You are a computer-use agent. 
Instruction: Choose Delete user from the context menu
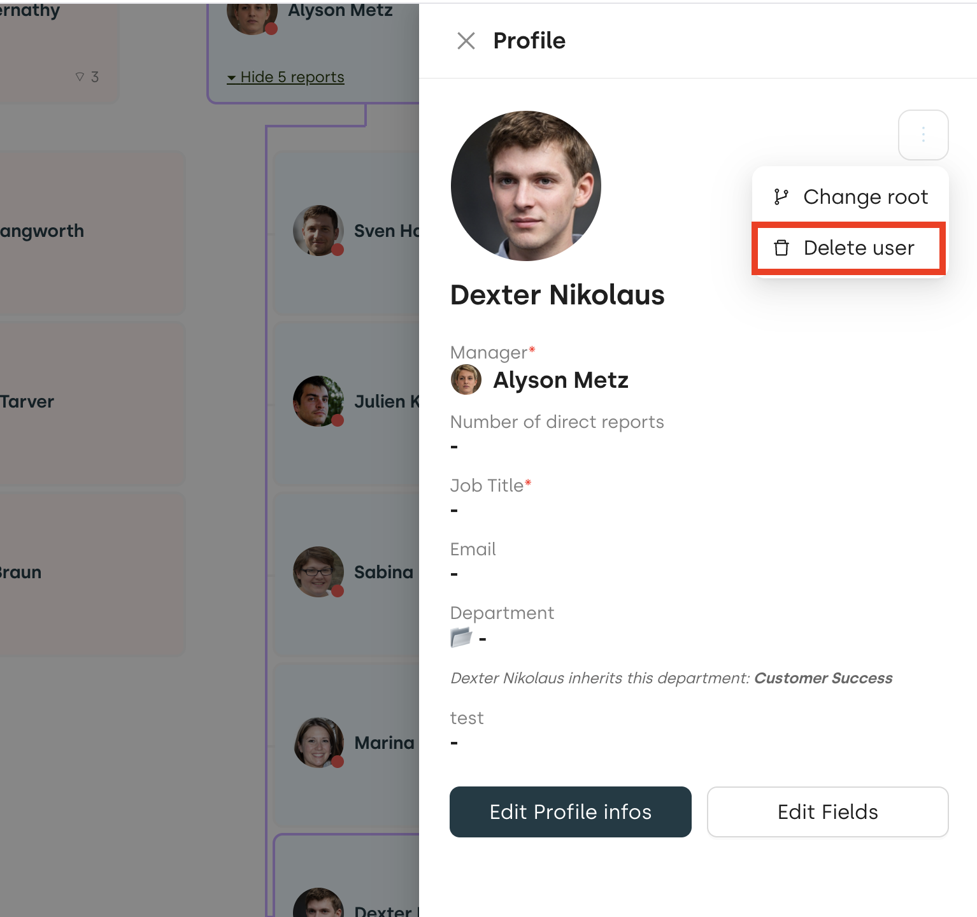point(859,248)
